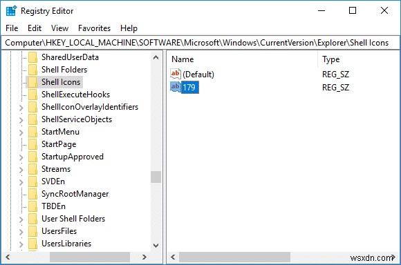
Task: Open the File menu
Action: 12,28
